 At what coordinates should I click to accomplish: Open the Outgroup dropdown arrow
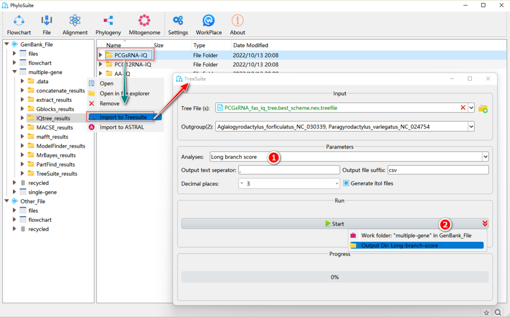point(471,126)
